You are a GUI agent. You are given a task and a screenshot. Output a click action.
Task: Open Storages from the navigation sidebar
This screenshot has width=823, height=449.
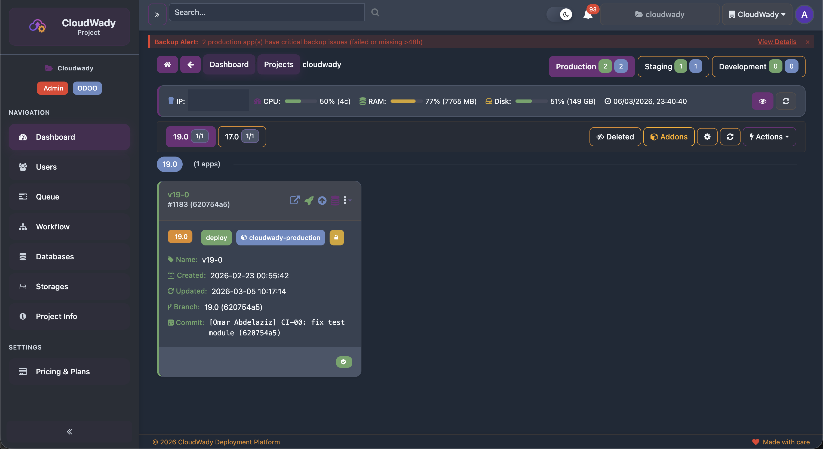(x=52, y=286)
